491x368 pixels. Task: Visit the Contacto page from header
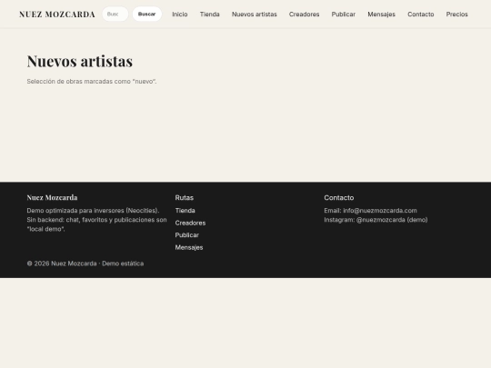pyautogui.click(x=421, y=15)
